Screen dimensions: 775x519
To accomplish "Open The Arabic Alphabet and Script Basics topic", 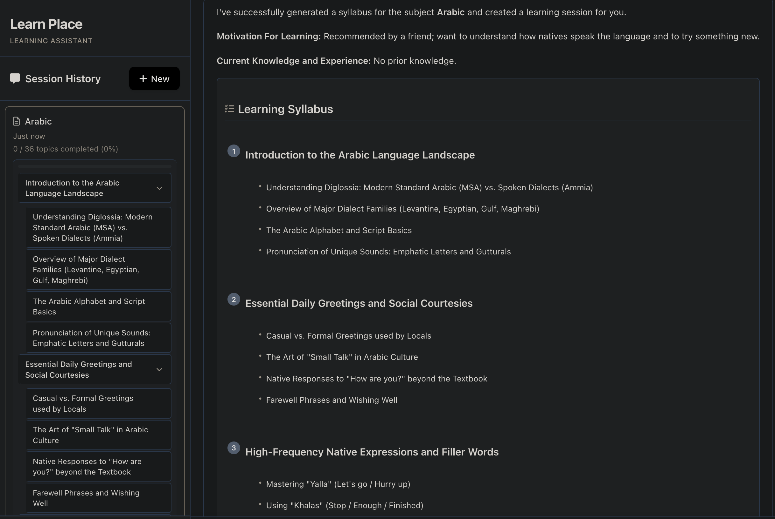I will pos(98,307).
